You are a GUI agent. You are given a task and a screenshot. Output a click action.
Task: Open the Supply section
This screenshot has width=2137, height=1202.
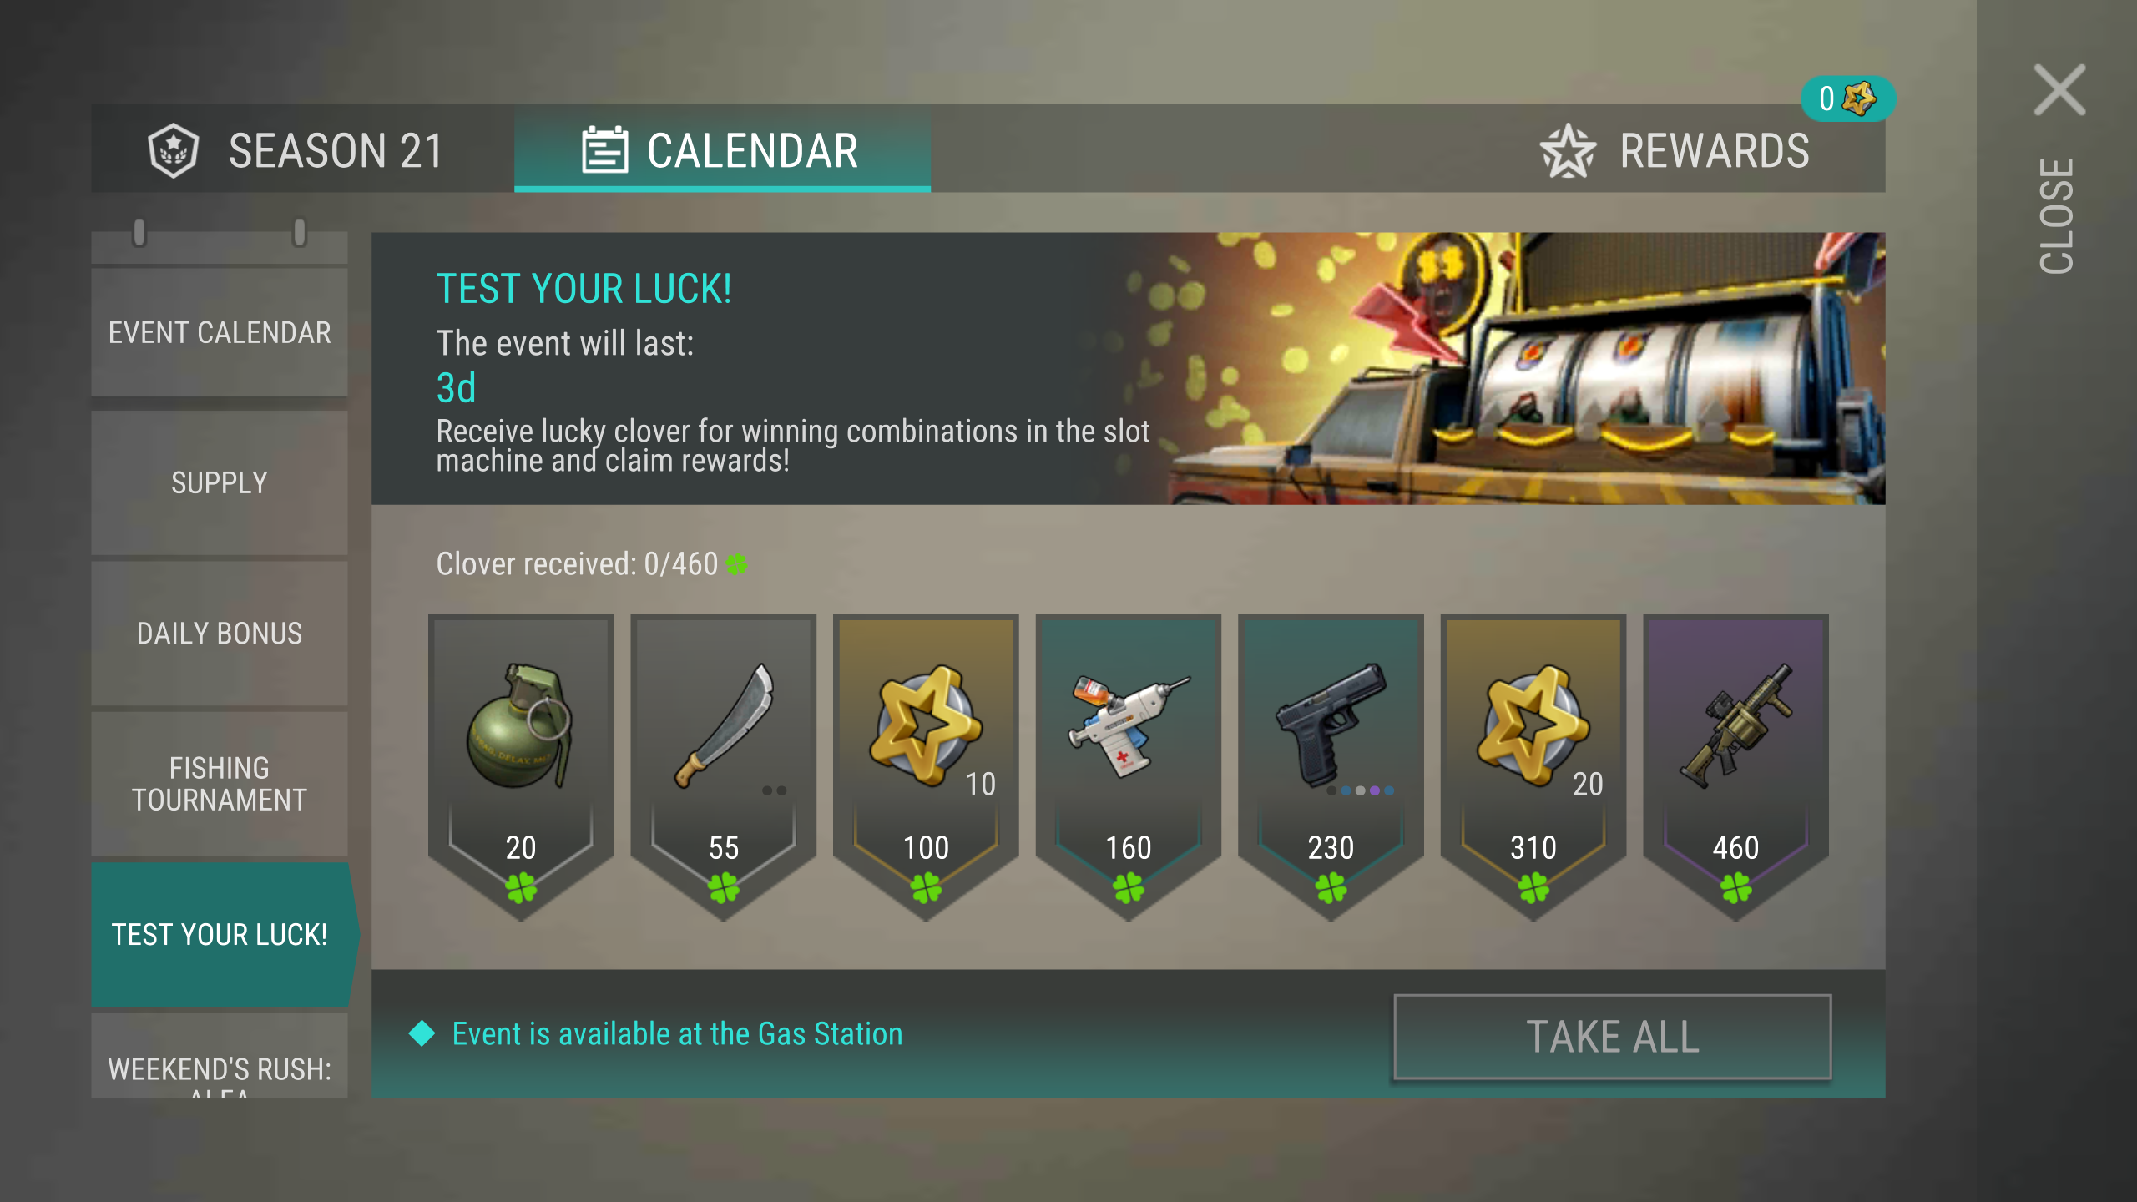[x=220, y=482]
